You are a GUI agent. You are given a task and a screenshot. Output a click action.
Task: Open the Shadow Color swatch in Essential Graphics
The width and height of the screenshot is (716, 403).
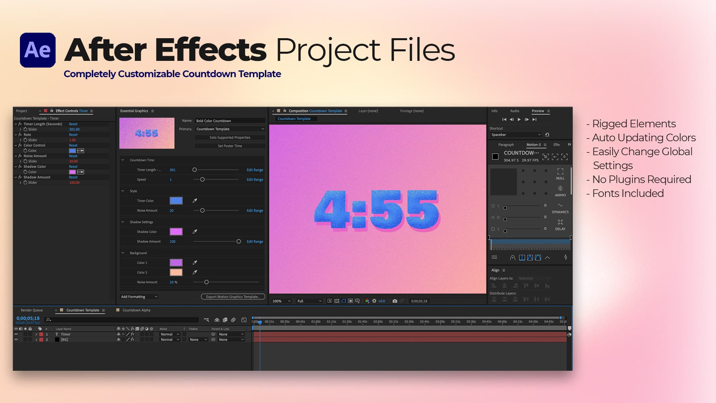tap(176, 232)
